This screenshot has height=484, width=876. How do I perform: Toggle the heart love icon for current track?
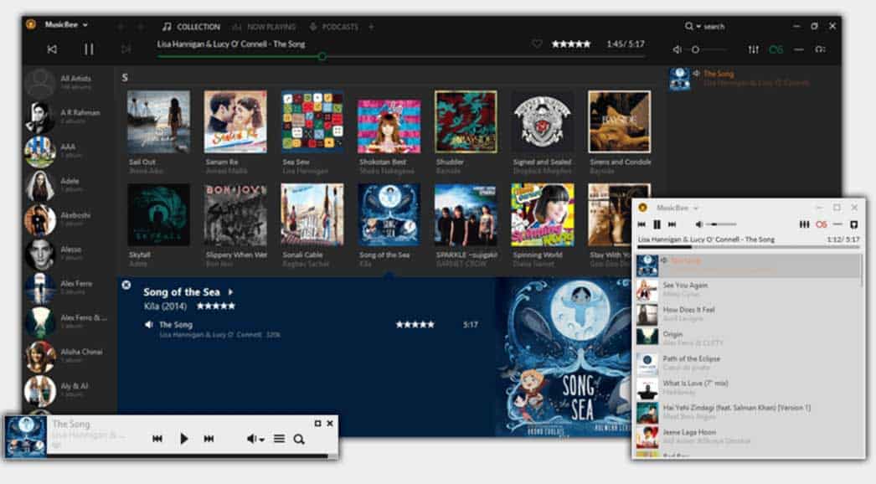point(537,44)
